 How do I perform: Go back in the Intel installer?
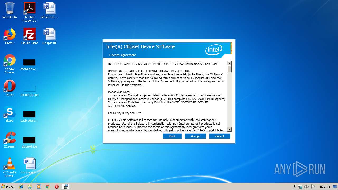tap(172, 136)
